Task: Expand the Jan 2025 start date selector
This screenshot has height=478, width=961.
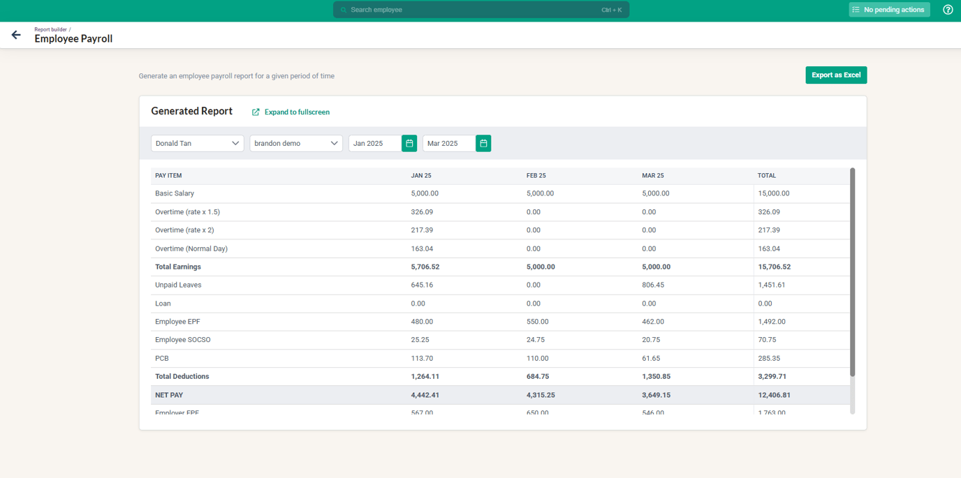Action: (x=374, y=143)
